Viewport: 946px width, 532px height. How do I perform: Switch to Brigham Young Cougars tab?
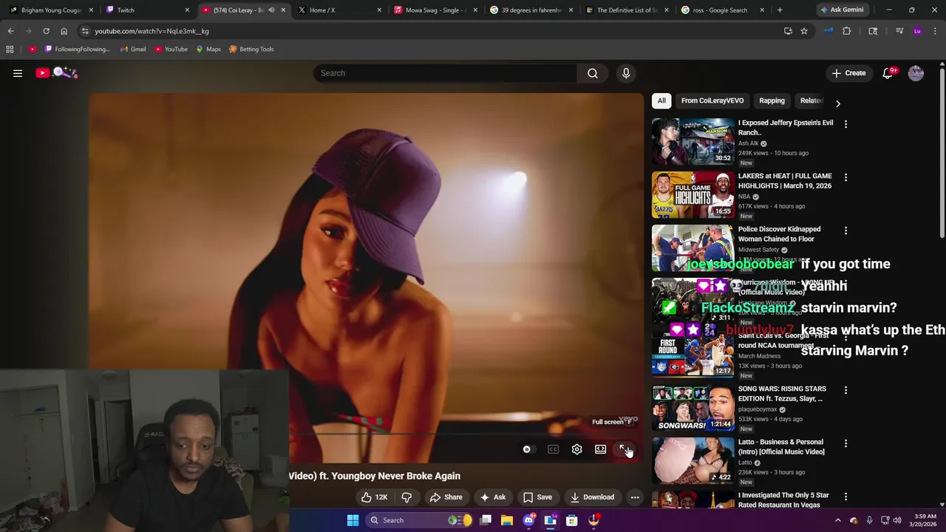50,10
